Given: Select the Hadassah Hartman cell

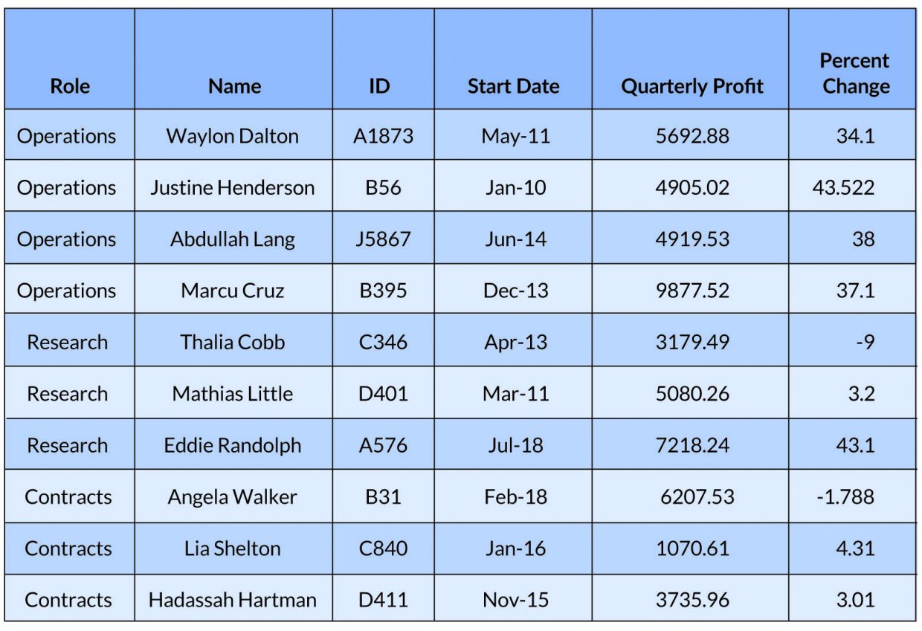Looking at the screenshot, I should coord(233,599).
